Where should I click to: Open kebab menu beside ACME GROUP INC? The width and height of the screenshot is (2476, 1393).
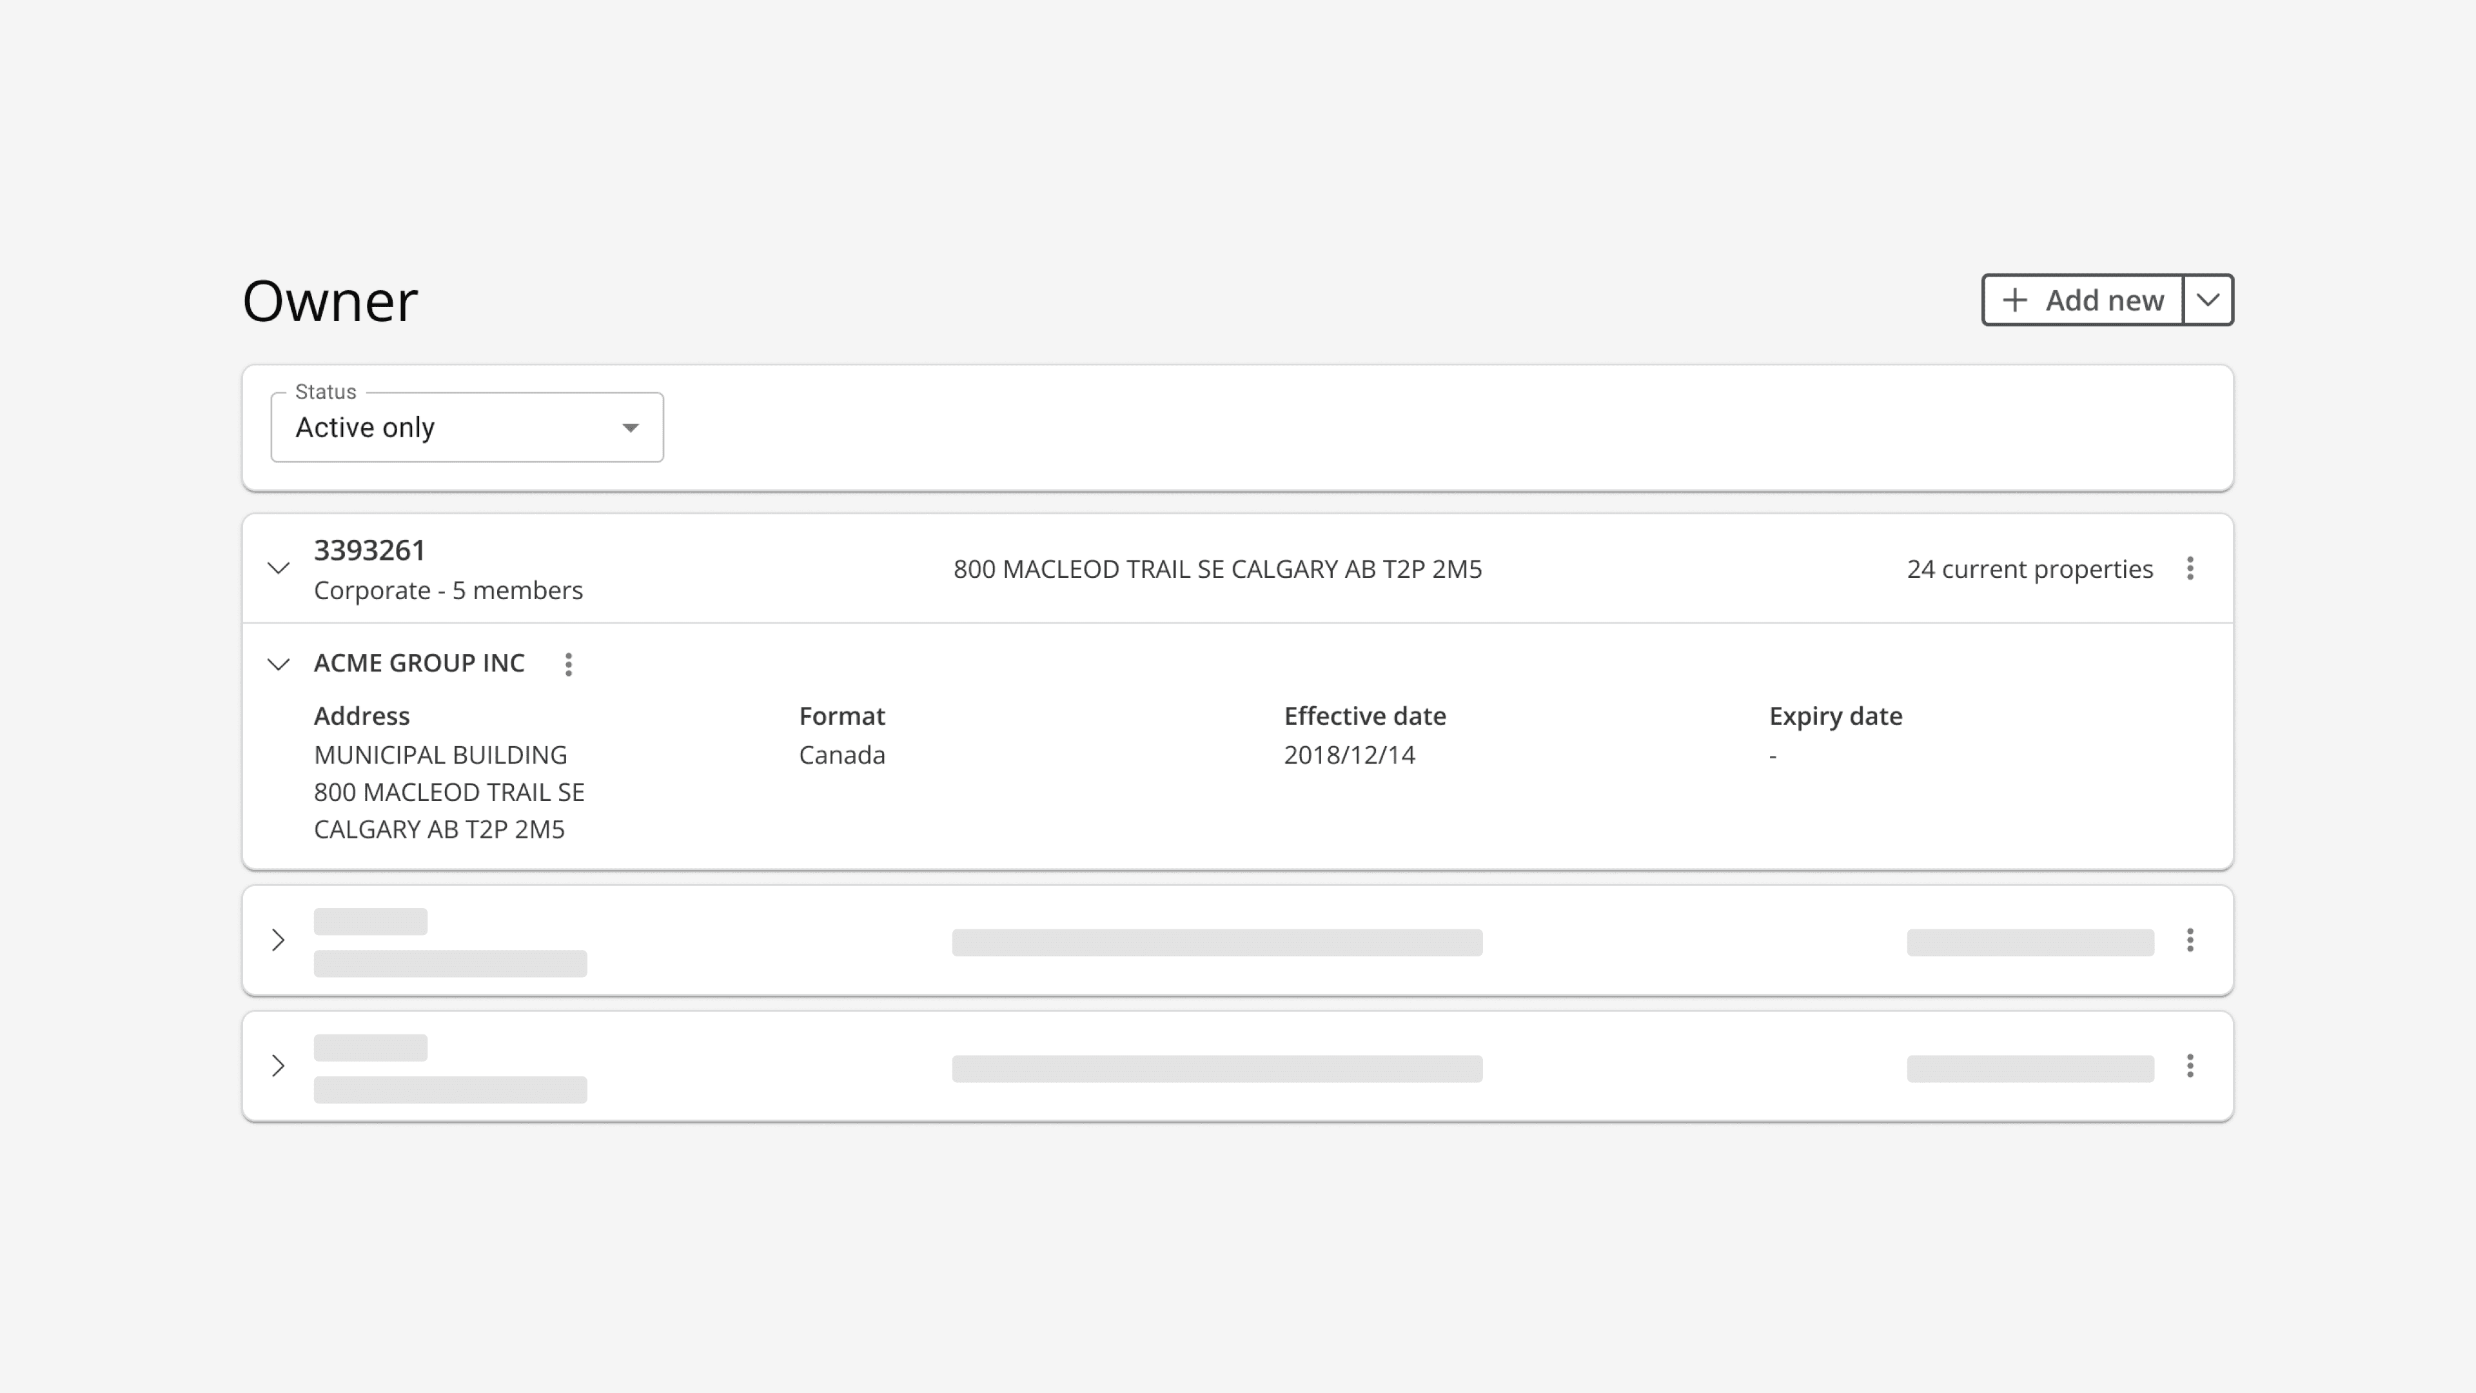[x=568, y=664]
